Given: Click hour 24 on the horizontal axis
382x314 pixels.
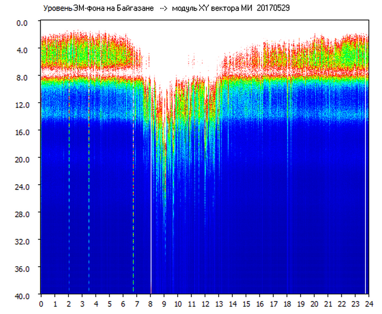Looking at the screenshot, I should click(x=369, y=304).
